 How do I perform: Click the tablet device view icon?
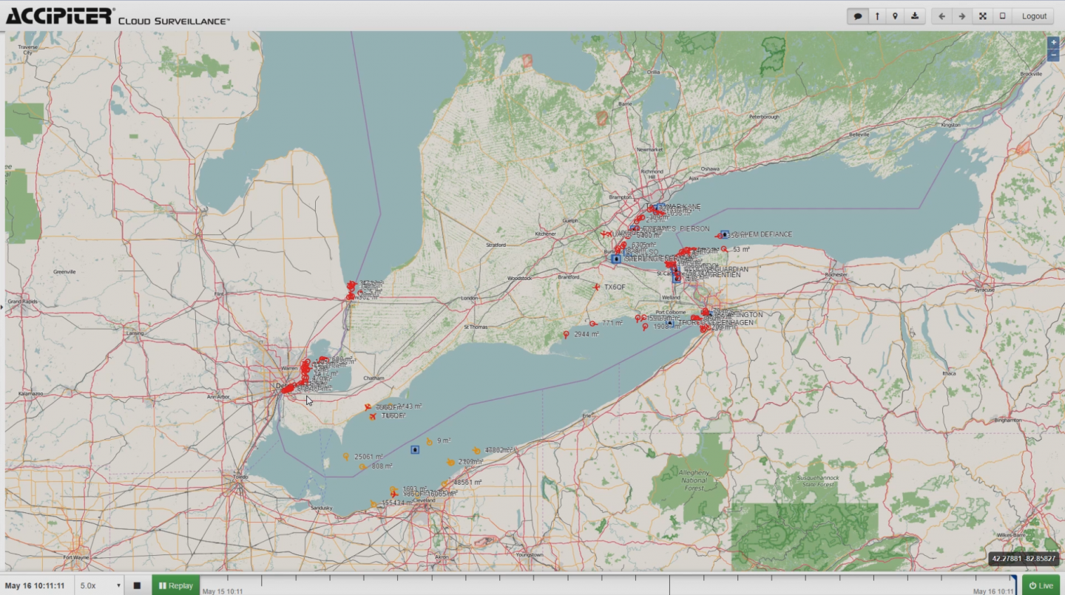coord(1002,16)
